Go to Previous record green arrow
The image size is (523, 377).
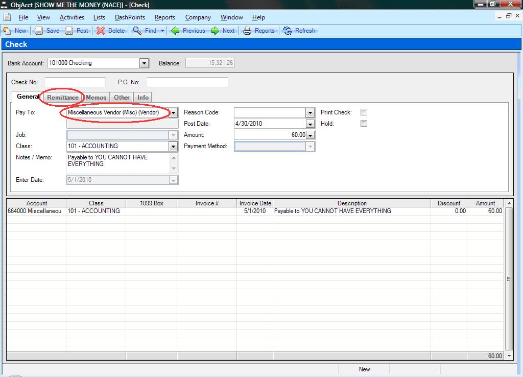(x=176, y=31)
